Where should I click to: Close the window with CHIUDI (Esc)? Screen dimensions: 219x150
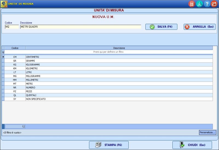tap(192, 145)
